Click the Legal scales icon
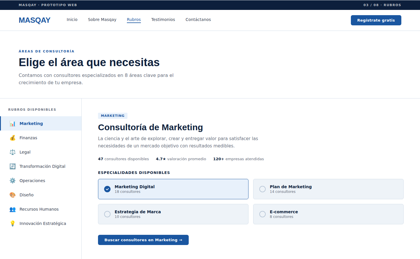This screenshot has width=420, height=259. point(13,152)
